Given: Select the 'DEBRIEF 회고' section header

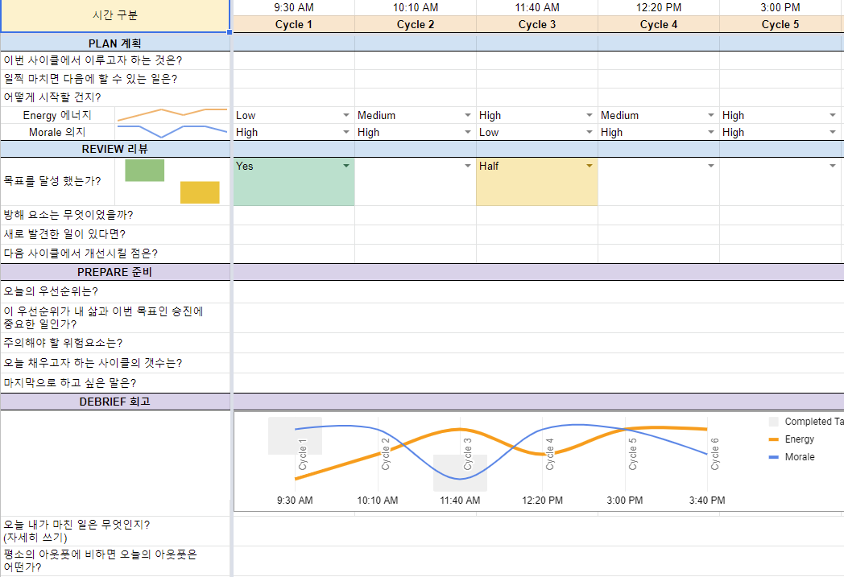Looking at the screenshot, I should (115, 402).
